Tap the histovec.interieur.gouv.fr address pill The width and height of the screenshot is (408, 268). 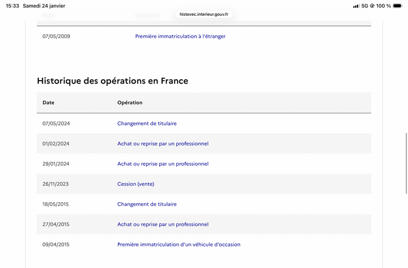(x=204, y=14)
